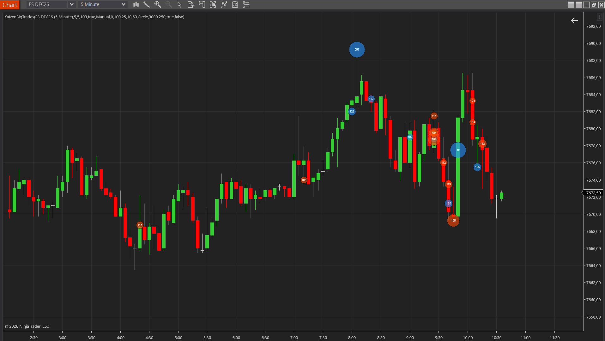
Task: Click the 2:30 time axis label
Action: coord(34,338)
